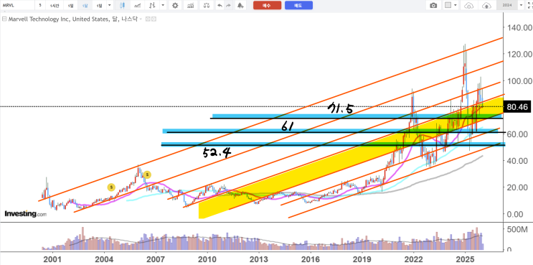Select the 1시간 interval tab
This screenshot has width=533, height=265.
pos(54,6)
